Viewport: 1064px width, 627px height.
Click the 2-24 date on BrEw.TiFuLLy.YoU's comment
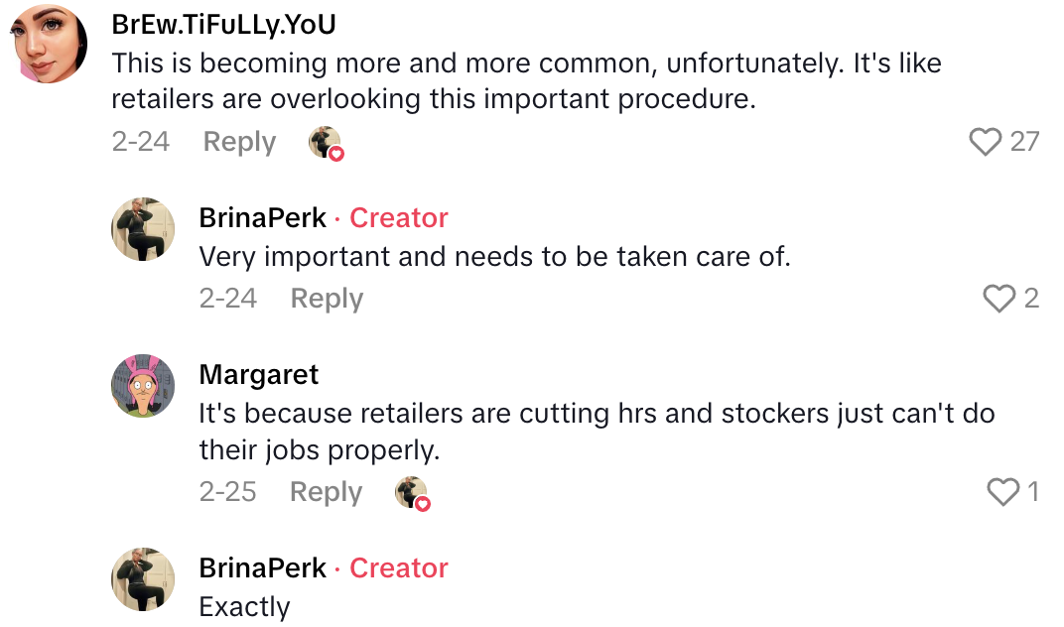point(140,142)
